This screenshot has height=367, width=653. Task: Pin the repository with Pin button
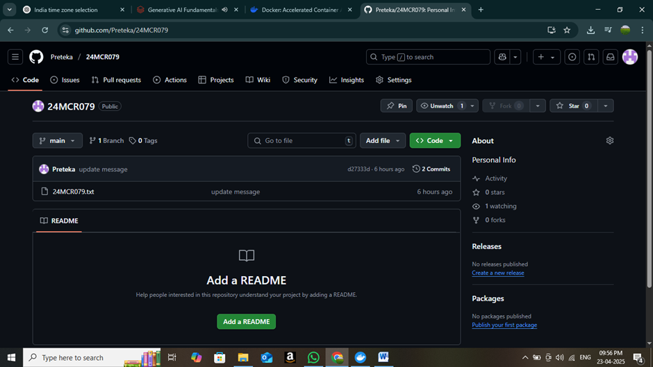[x=397, y=106]
